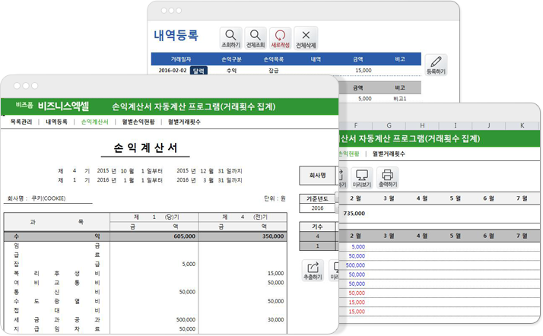Click the 전체삭제 X icon
543x336 pixels.
coord(305,35)
